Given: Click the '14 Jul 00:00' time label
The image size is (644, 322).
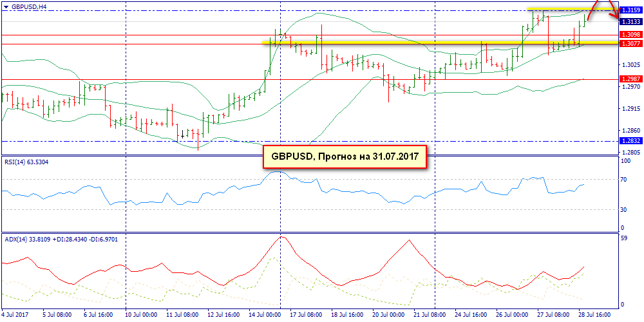Looking at the screenshot, I should pyautogui.click(x=263, y=314).
